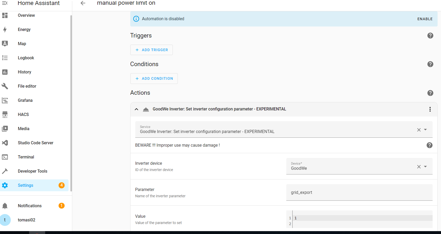This screenshot has height=234, width=441.
Task: Click the GoodWe service bell icon
Action: tap(146, 109)
